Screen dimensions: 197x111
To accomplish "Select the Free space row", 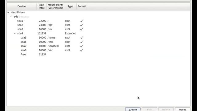I will pyautogui.click(x=98, y=54).
